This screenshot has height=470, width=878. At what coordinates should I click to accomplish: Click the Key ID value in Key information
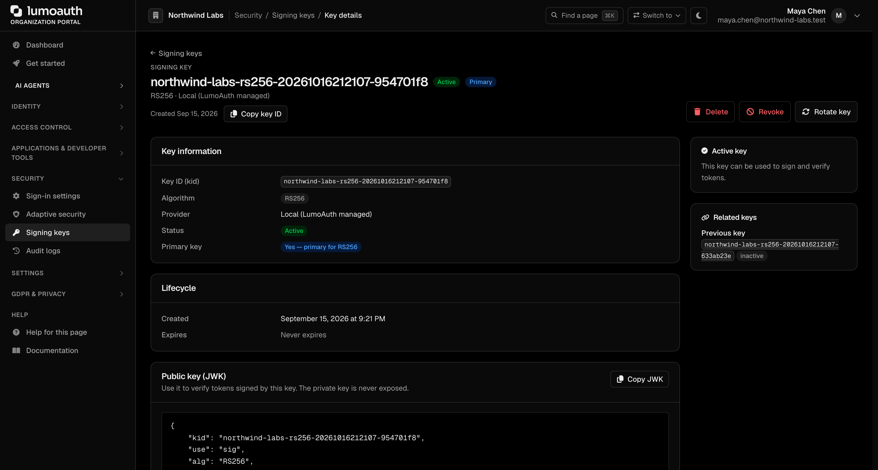pos(366,181)
